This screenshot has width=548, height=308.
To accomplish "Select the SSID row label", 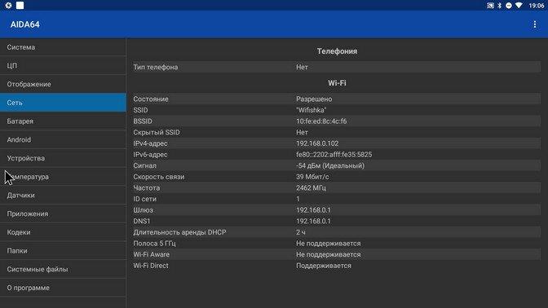I will [x=140, y=110].
